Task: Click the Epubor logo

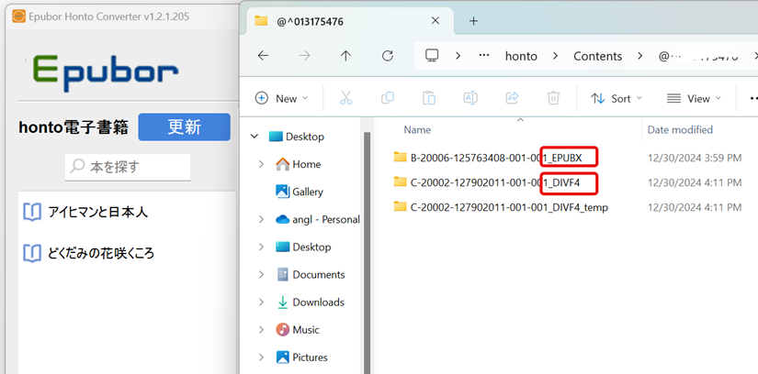Action: coord(106,72)
